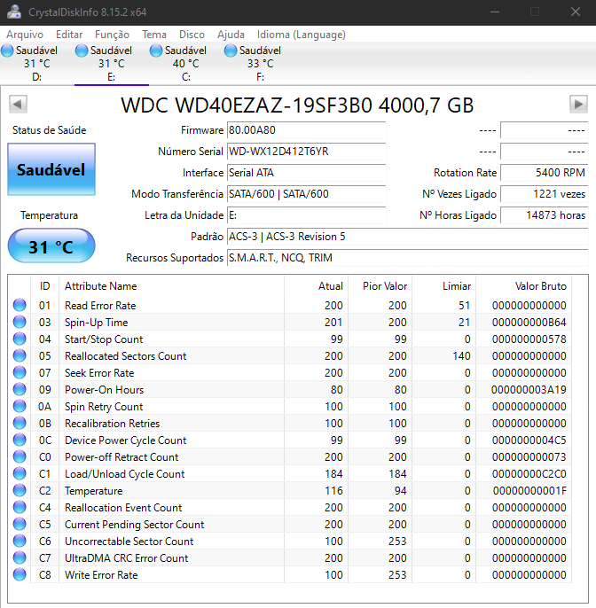Select the Spin-Up Time attribute name

pyautogui.click(x=96, y=323)
